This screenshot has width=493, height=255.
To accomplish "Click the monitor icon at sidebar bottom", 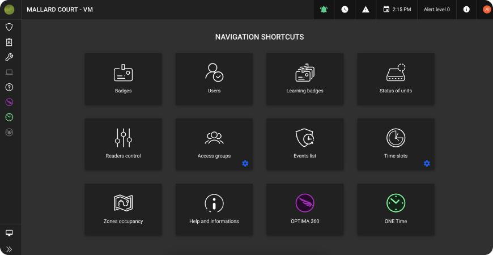I will [x=9, y=233].
